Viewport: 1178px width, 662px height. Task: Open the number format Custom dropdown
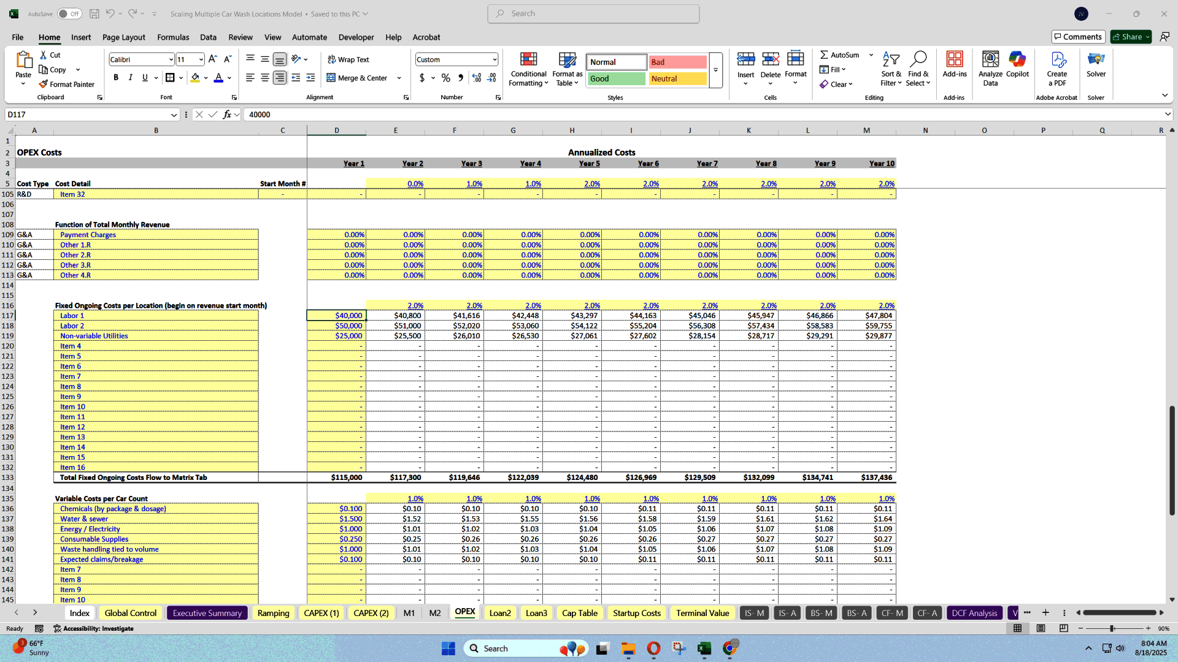(x=494, y=59)
